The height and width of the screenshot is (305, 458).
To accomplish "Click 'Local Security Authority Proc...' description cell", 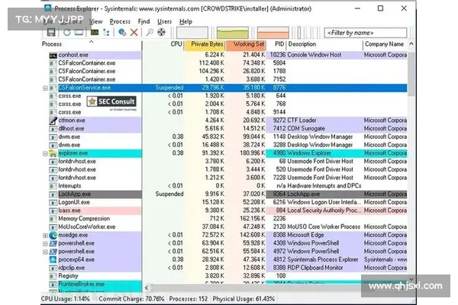I will [x=324, y=210].
